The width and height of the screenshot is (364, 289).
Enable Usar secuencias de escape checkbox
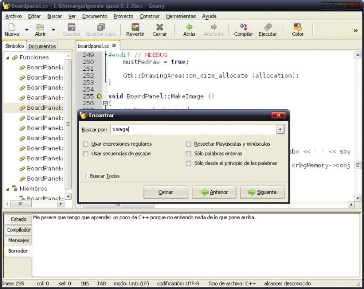click(x=86, y=154)
